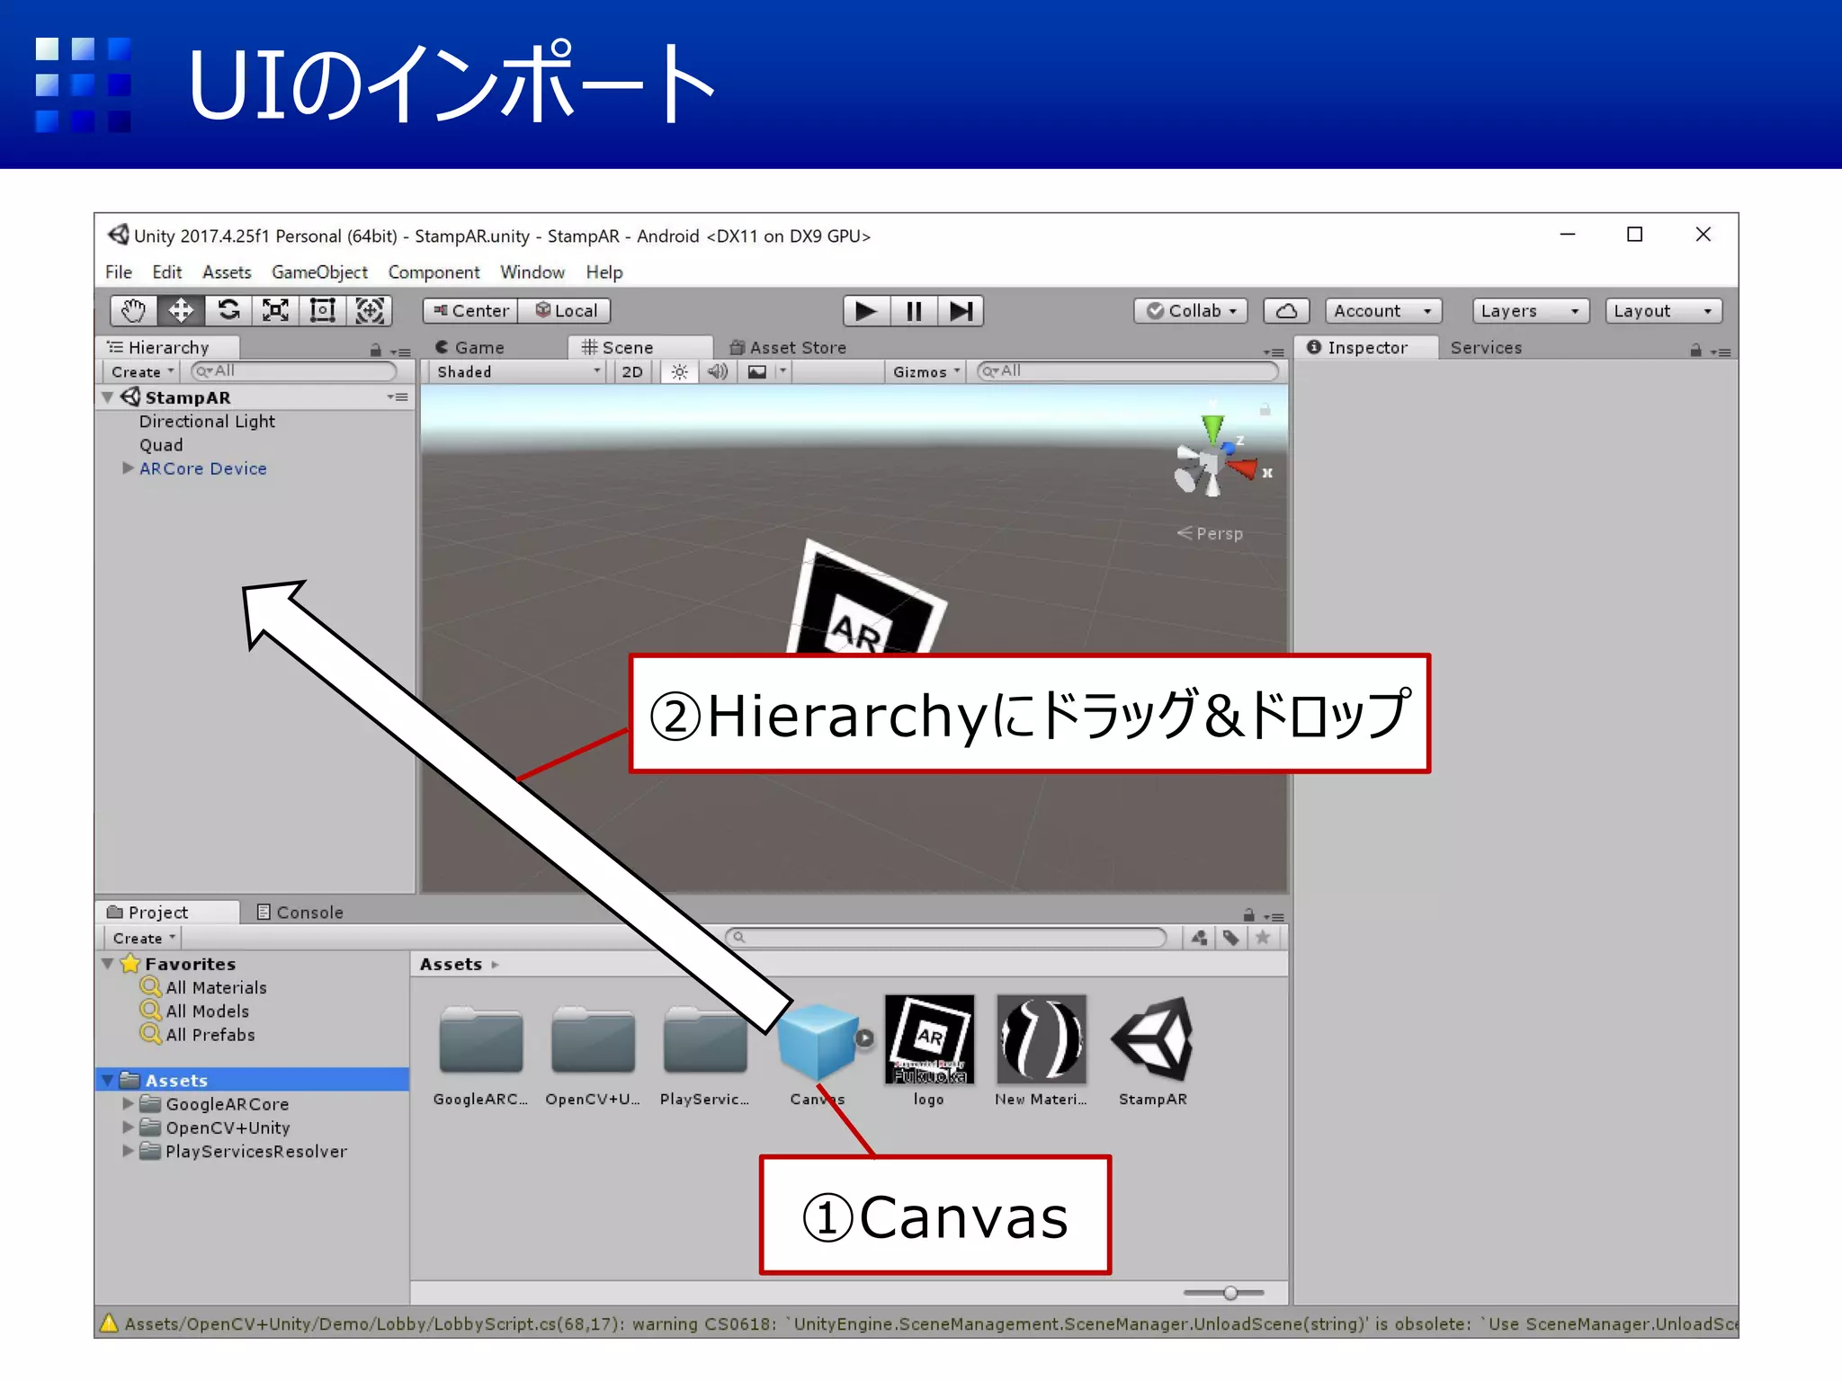Select the Rect transform tool
Viewport: 1842px width, 1381px height.
click(322, 311)
